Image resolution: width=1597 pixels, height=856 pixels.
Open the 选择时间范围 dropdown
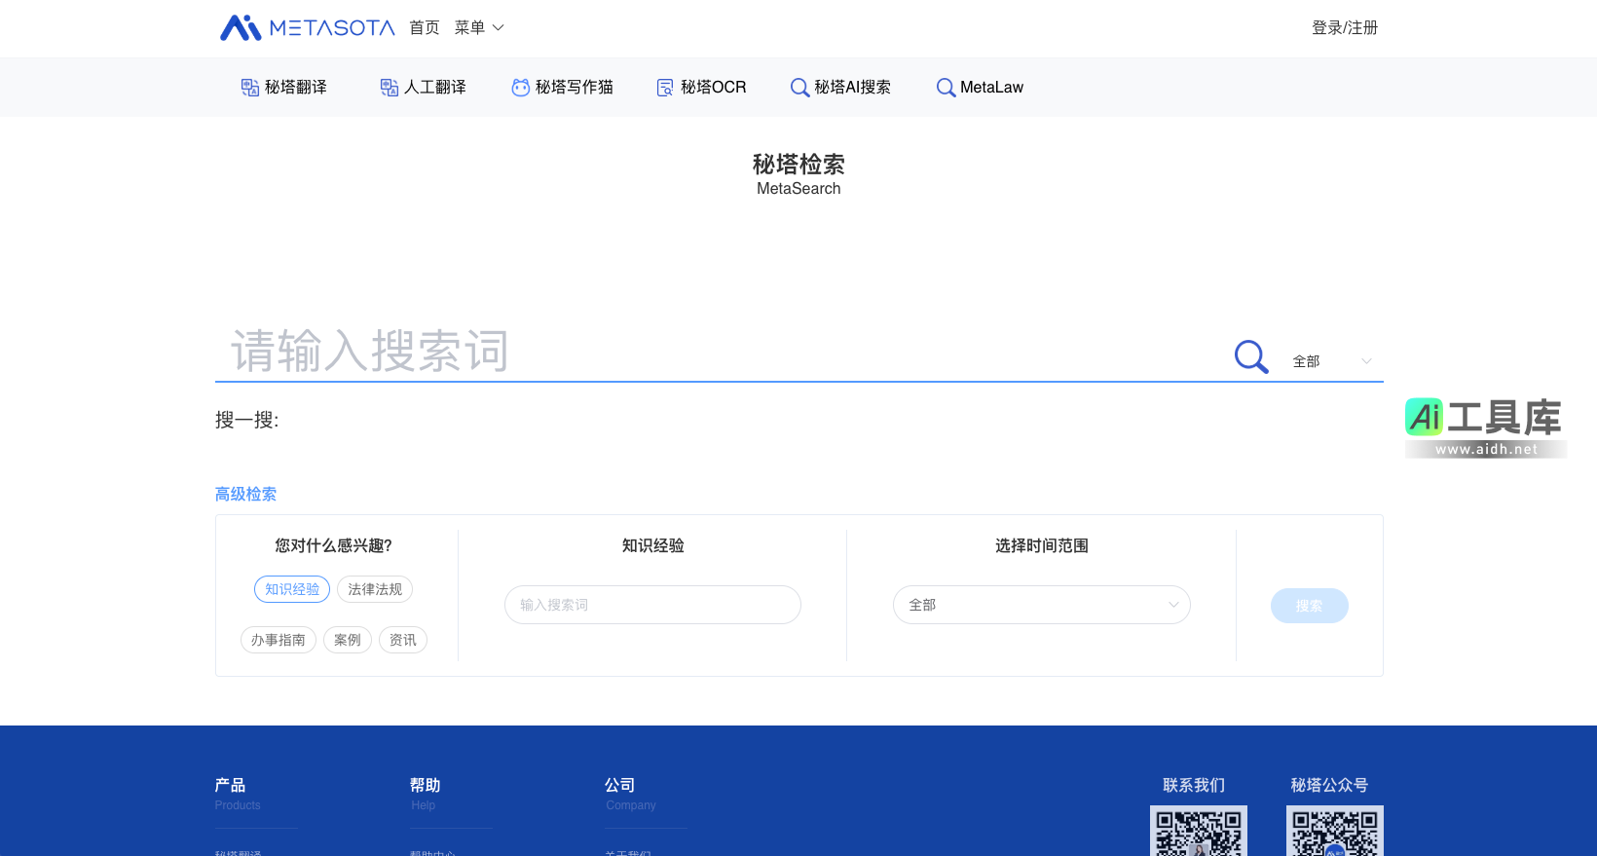[1041, 605]
